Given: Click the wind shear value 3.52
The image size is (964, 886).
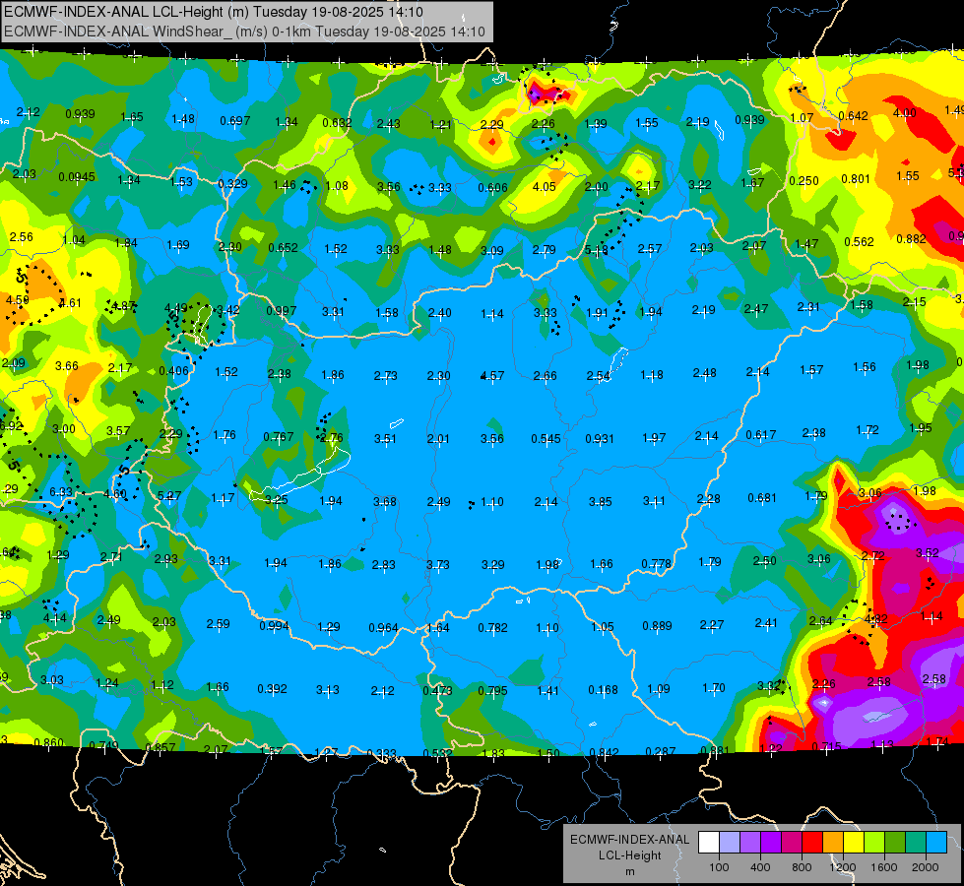Looking at the screenshot, I should click(928, 553).
